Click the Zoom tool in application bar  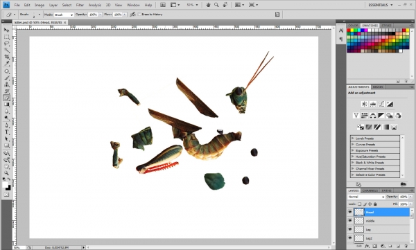pyautogui.click(x=216, y=5)
